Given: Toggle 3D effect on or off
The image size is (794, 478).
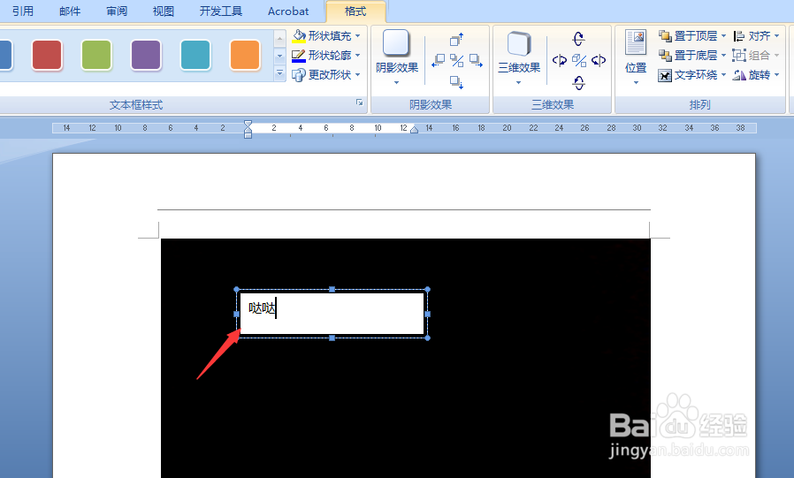Looking at the screenshot, I should [x=579, y=61].
